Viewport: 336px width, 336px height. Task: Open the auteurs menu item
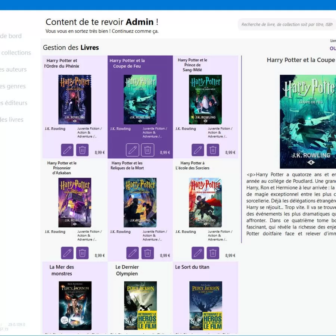point(13,69)
